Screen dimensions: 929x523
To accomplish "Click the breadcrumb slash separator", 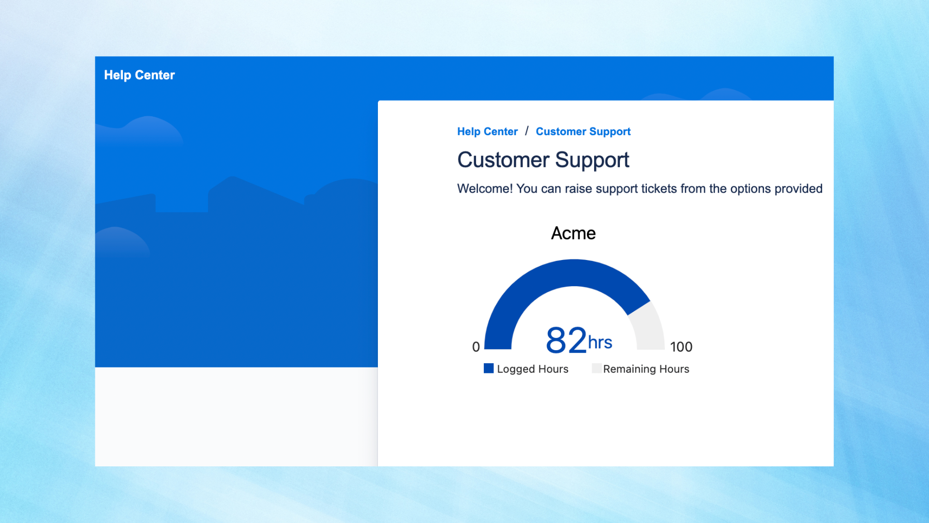I will 526,131.
